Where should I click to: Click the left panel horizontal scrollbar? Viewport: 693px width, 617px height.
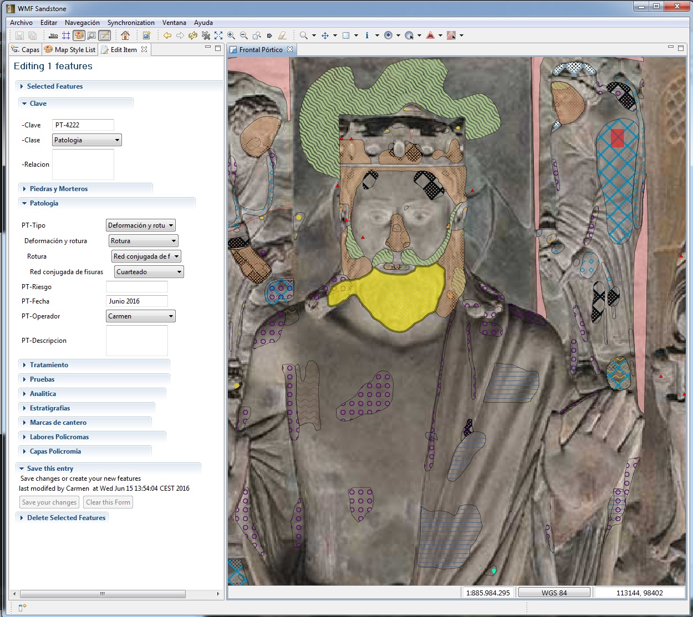(102, 594)
